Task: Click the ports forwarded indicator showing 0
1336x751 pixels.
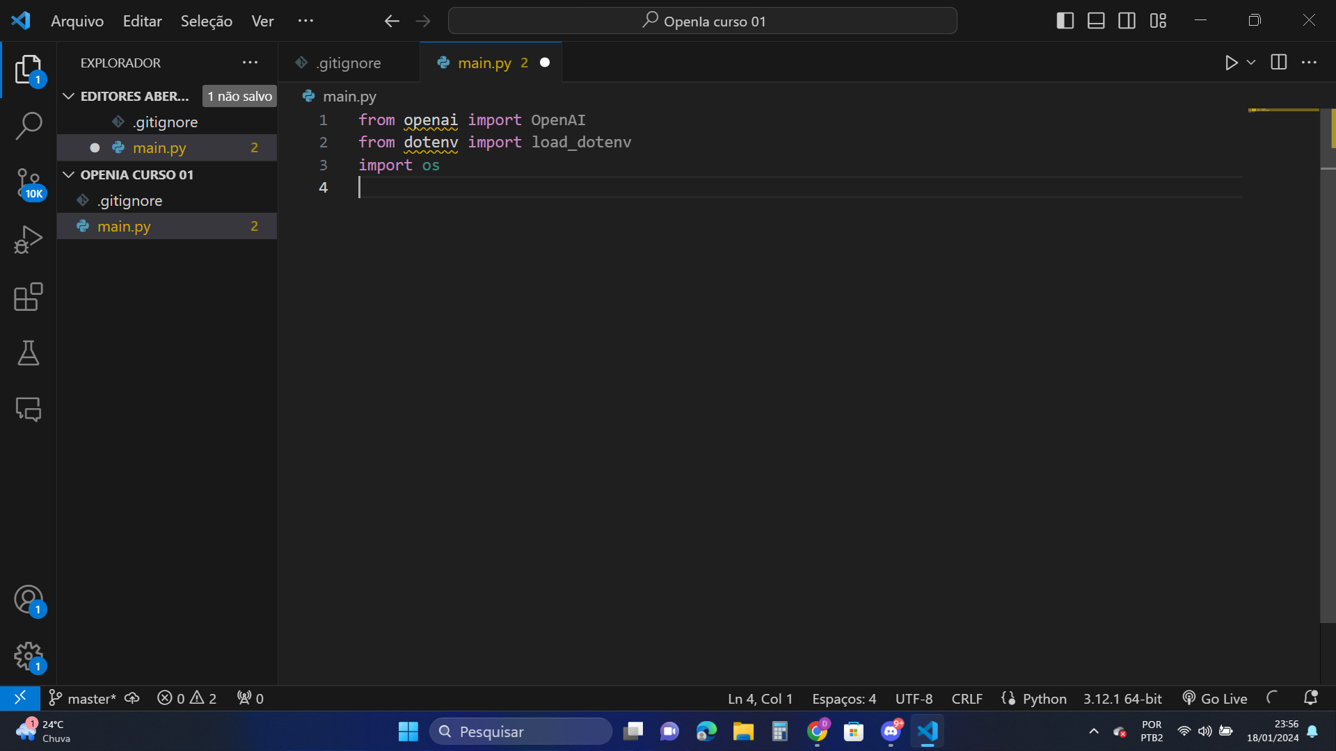Action: coord(250,698)
